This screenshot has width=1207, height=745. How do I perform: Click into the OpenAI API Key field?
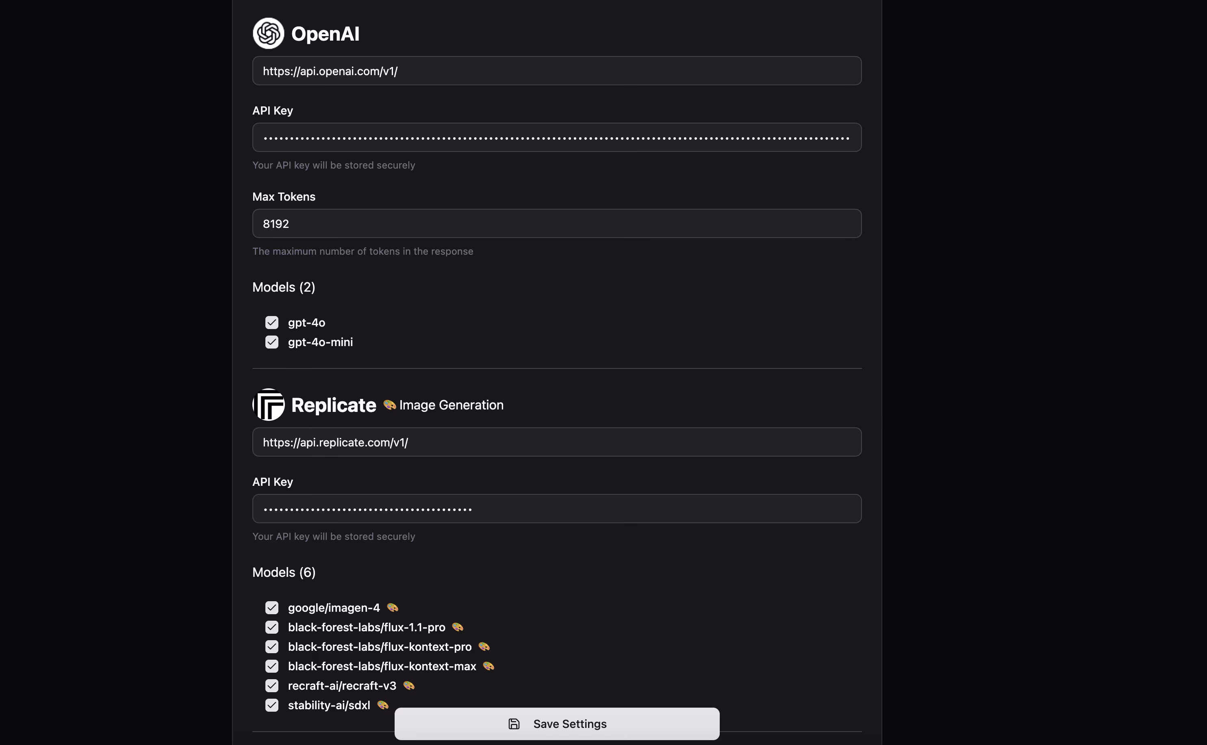[x=557, y=137]
